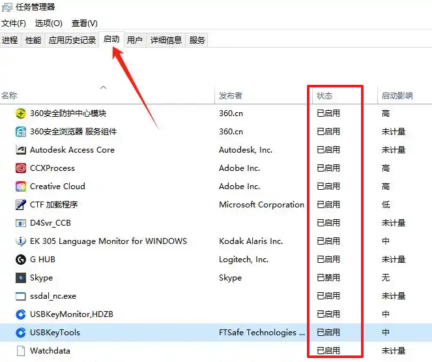Click 中 impact of EK 305 Language Monitor
The width and height of the screenshot is (432, 362).
(x=386, y=241)
